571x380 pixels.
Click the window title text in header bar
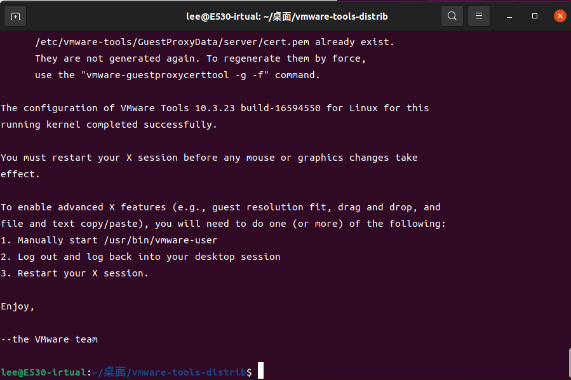pos(285,16)
